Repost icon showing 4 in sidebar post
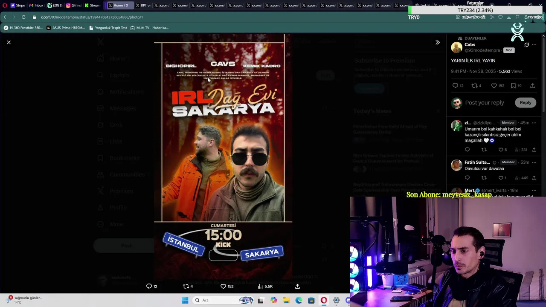This screenshot has width=546, height=307. coord(476,86)
